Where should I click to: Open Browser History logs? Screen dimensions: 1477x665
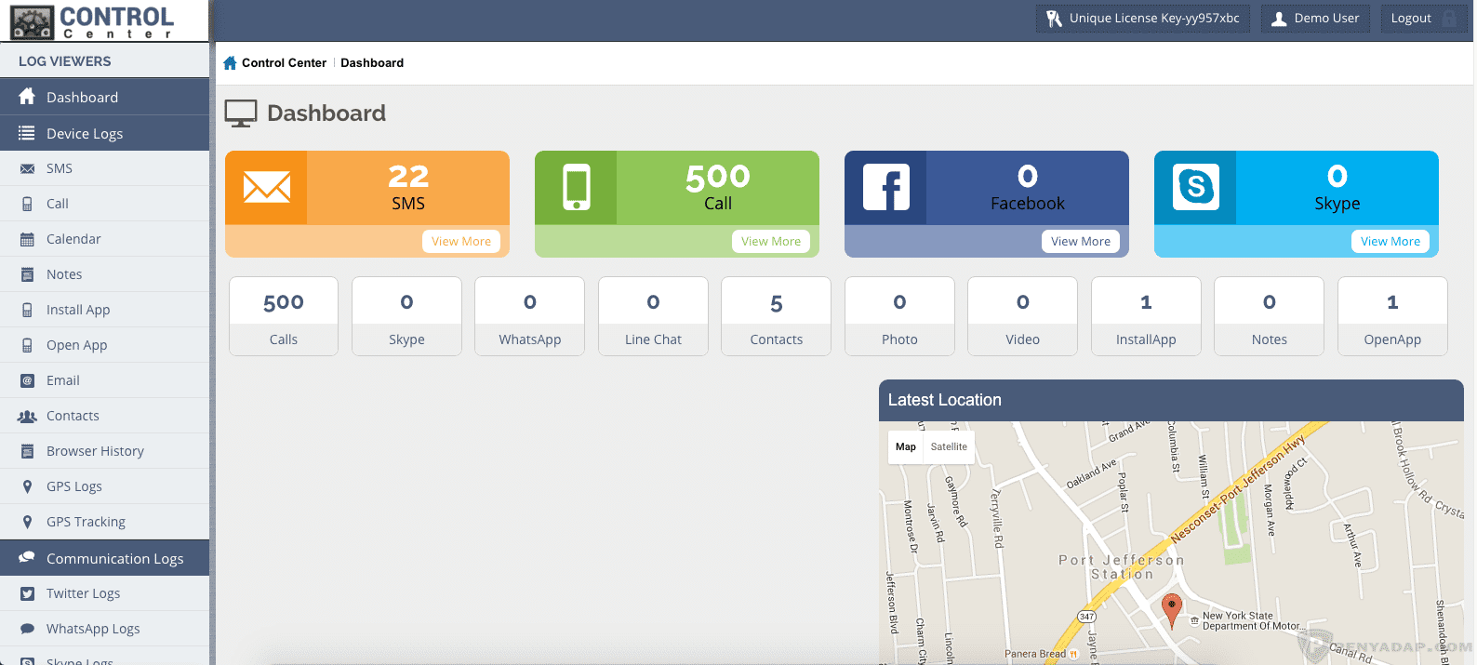pos(95,451)
